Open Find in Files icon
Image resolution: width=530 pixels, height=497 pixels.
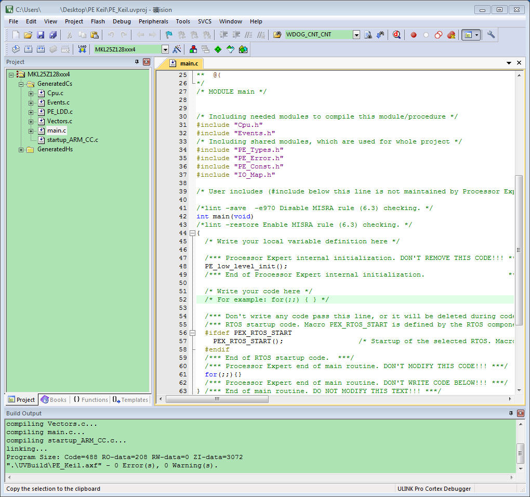[x=277, y=34]
